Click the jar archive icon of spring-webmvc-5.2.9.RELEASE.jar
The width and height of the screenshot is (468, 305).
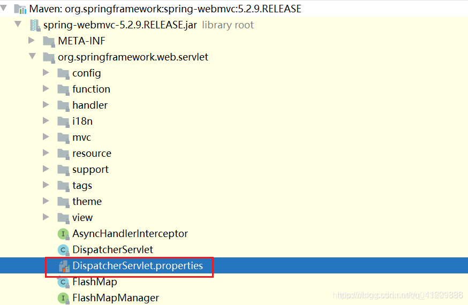(x=35, y=25)
